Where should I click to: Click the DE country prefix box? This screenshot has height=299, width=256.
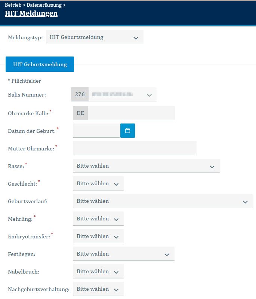tap(80, 113)
